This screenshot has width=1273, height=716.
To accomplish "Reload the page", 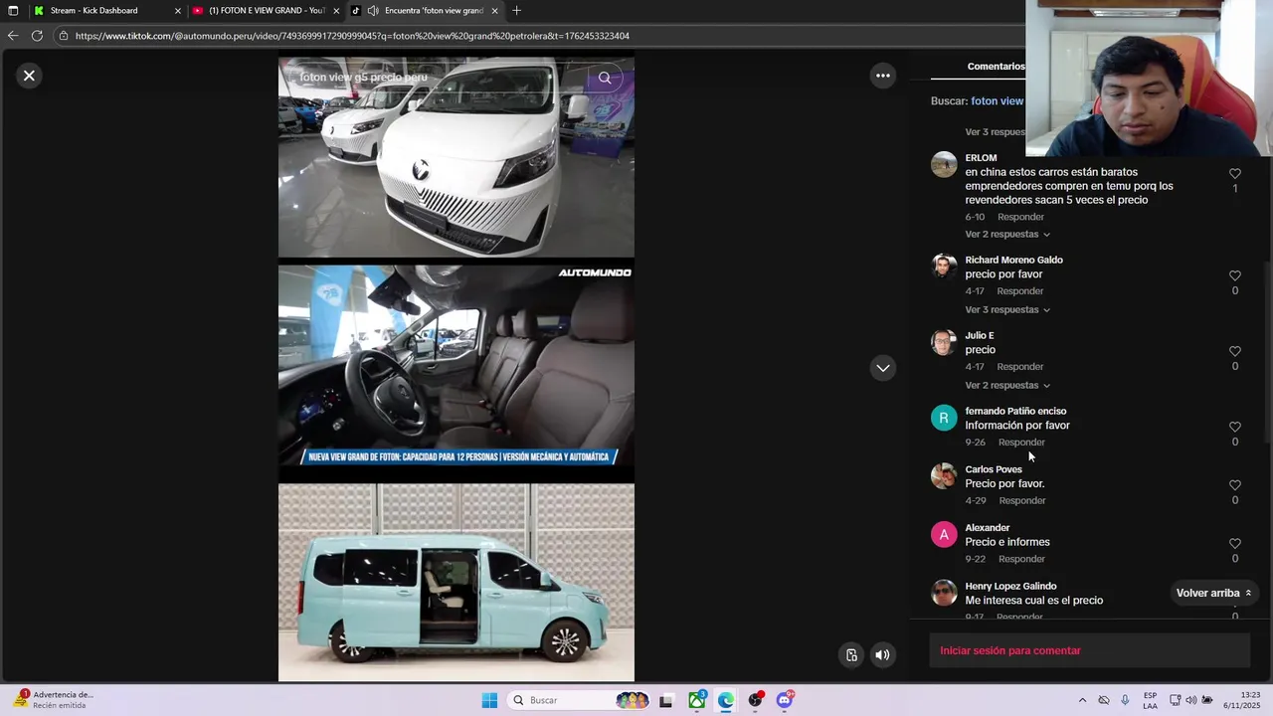I will click(x=37, y=36).
